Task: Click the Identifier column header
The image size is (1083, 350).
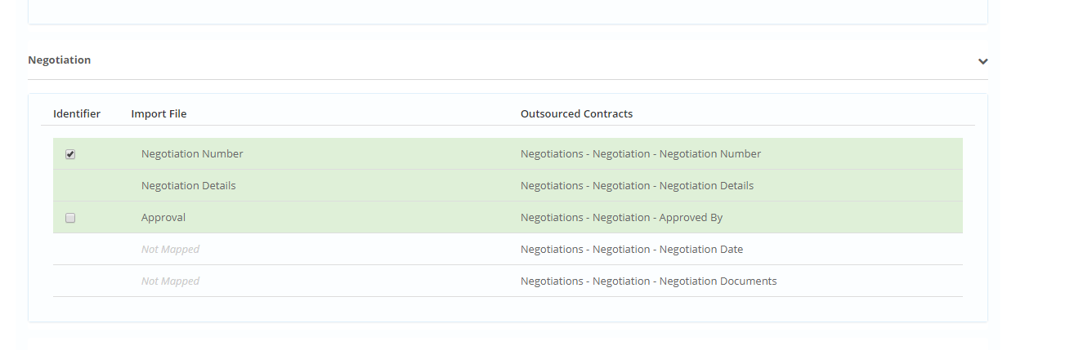Action: (77, 114)
